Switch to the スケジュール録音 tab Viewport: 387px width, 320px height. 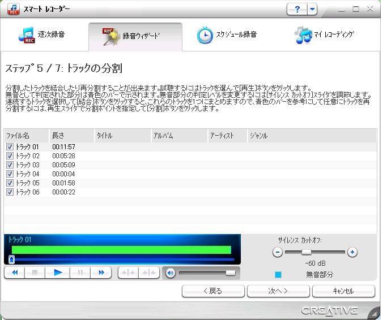[x=227, y=35]
